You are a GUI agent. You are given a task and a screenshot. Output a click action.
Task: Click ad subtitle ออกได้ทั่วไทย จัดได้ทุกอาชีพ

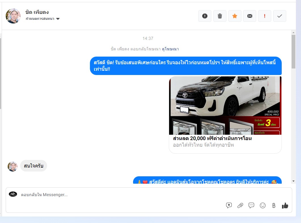(x=203, y=145)
